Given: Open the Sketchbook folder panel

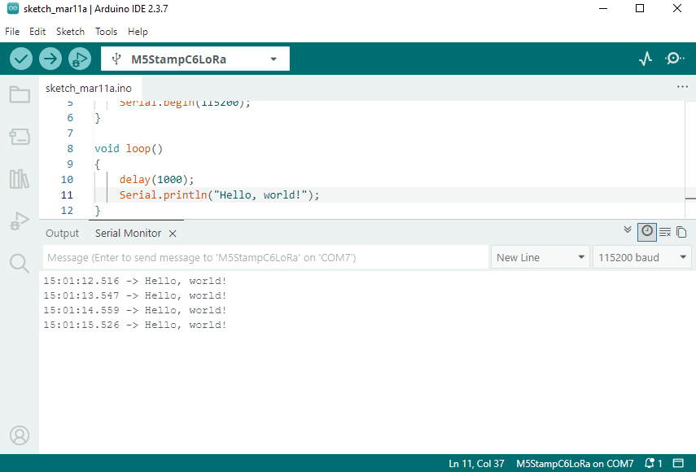Looking at the screenshot, I should coord(20,94).
